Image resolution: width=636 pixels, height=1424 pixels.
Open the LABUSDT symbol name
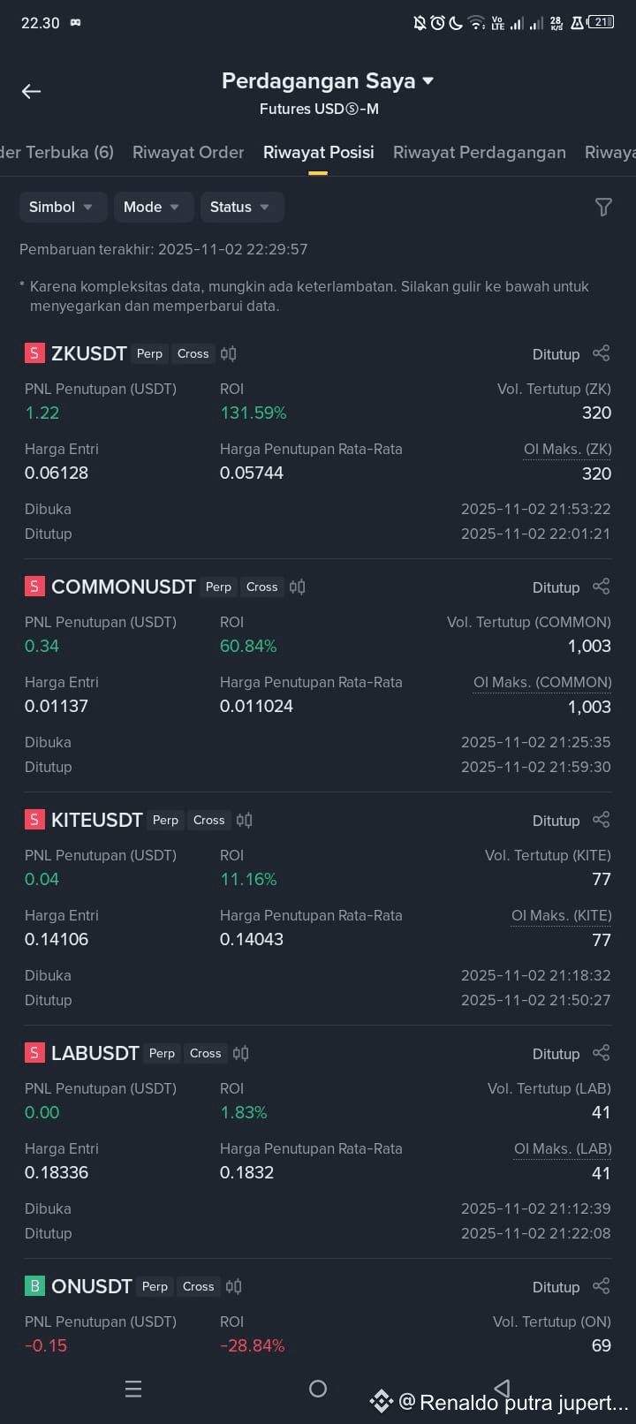tap(95, 1053)
